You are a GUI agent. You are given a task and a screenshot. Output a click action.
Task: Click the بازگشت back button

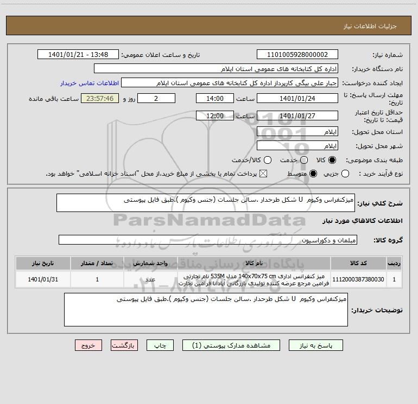pyautogui.click(x=124, y=345)
